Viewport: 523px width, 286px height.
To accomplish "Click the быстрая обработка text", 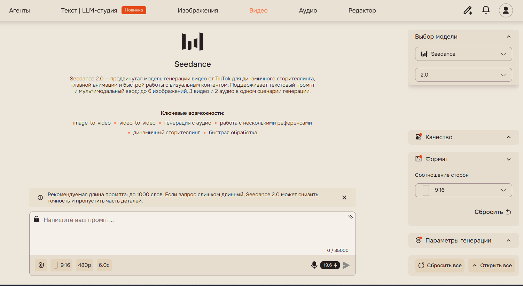I will pyautogui.click(x=233, y=133).
